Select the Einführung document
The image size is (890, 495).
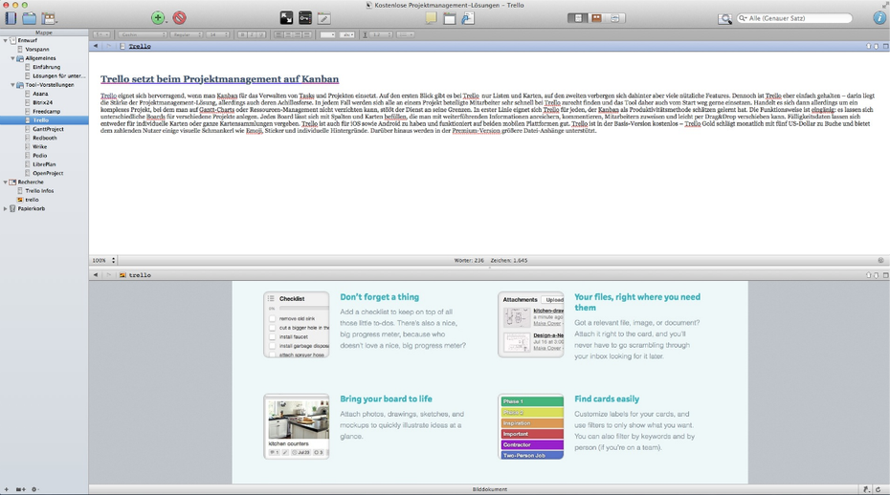[46, 67]
